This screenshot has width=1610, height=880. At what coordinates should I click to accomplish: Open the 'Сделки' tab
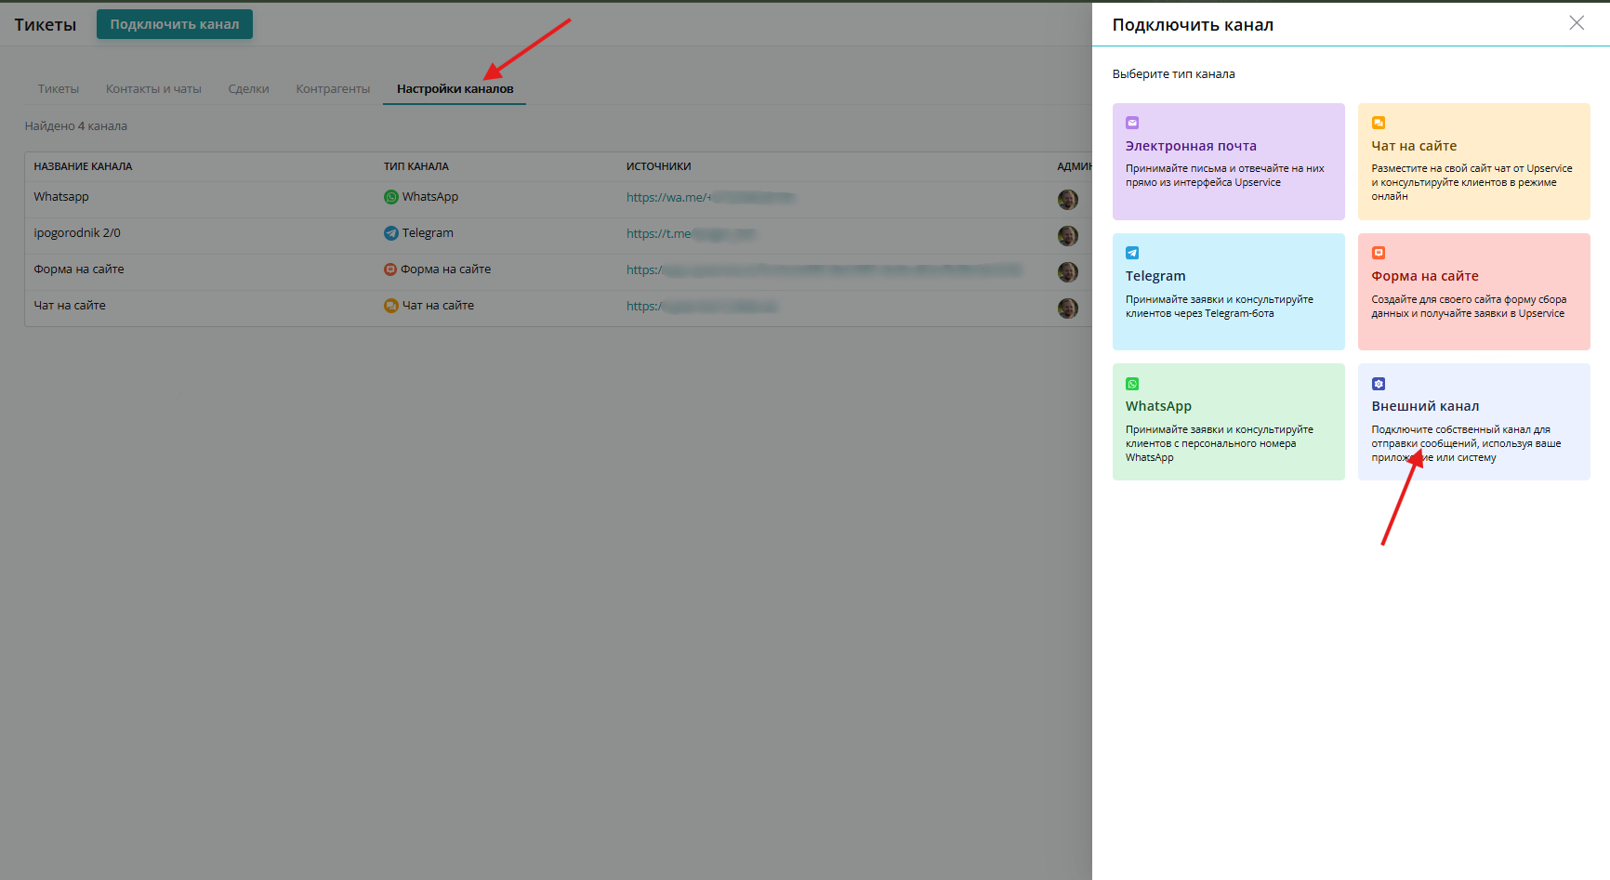[249, 89]
